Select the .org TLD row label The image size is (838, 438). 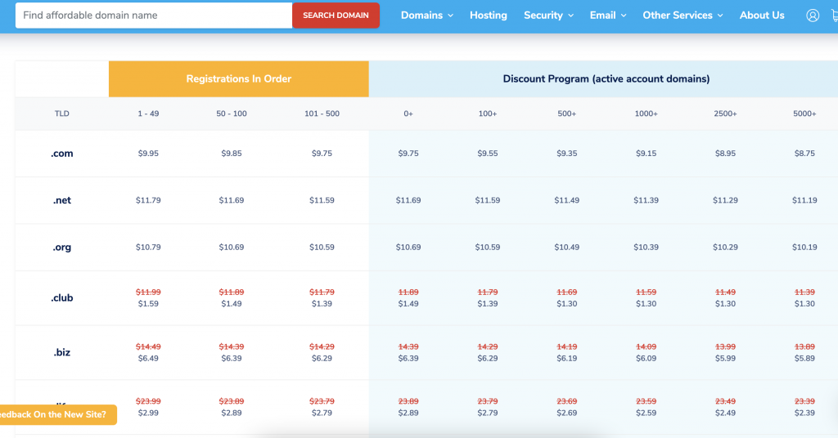(x=62, y=247)
